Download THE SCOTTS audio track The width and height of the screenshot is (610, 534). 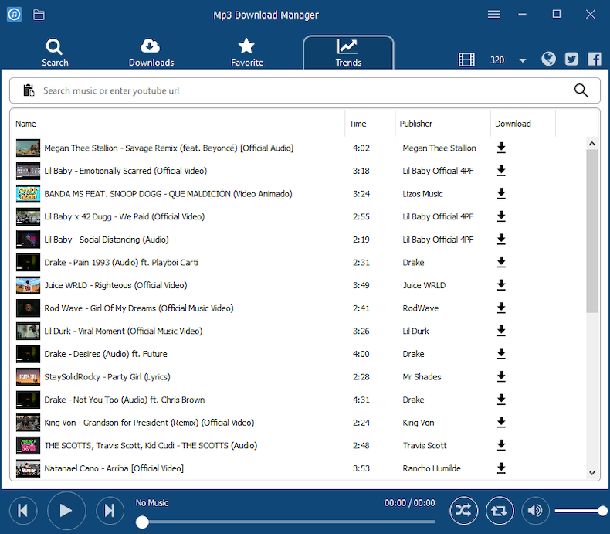pyautogui.click(x=501, y=445)
